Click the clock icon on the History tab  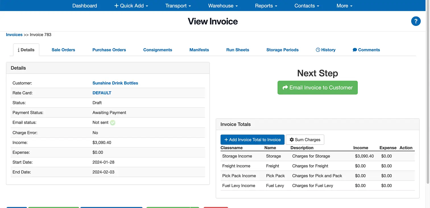point(318,50)
